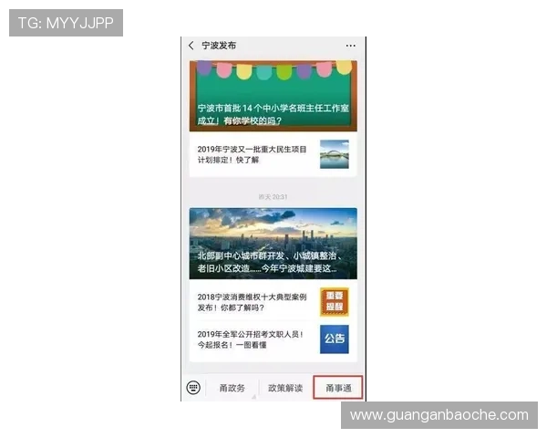The height and width of the screenshot is (438, 547).
Task: Open the three-dot more options menu
Action: coord(351,46)
